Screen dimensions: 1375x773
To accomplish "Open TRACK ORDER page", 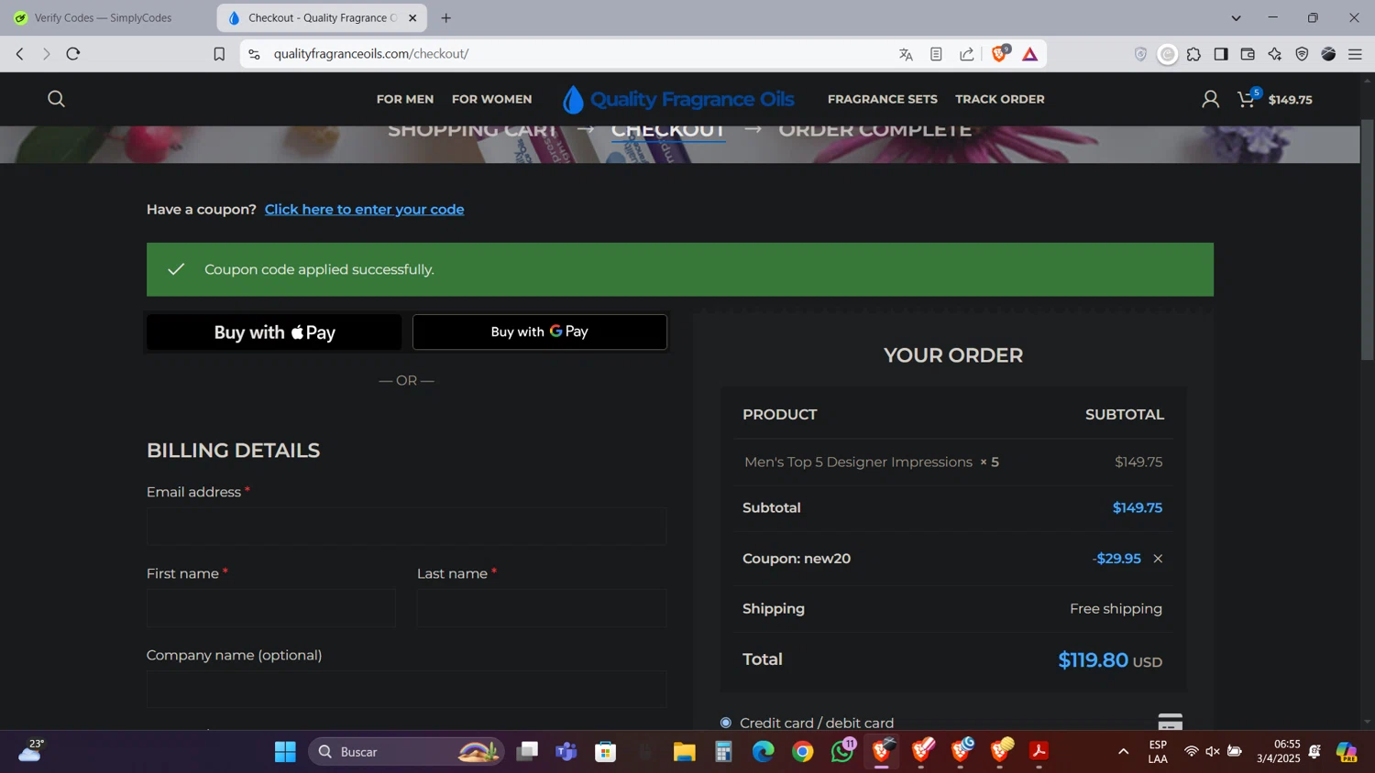I will [1000, 99].
